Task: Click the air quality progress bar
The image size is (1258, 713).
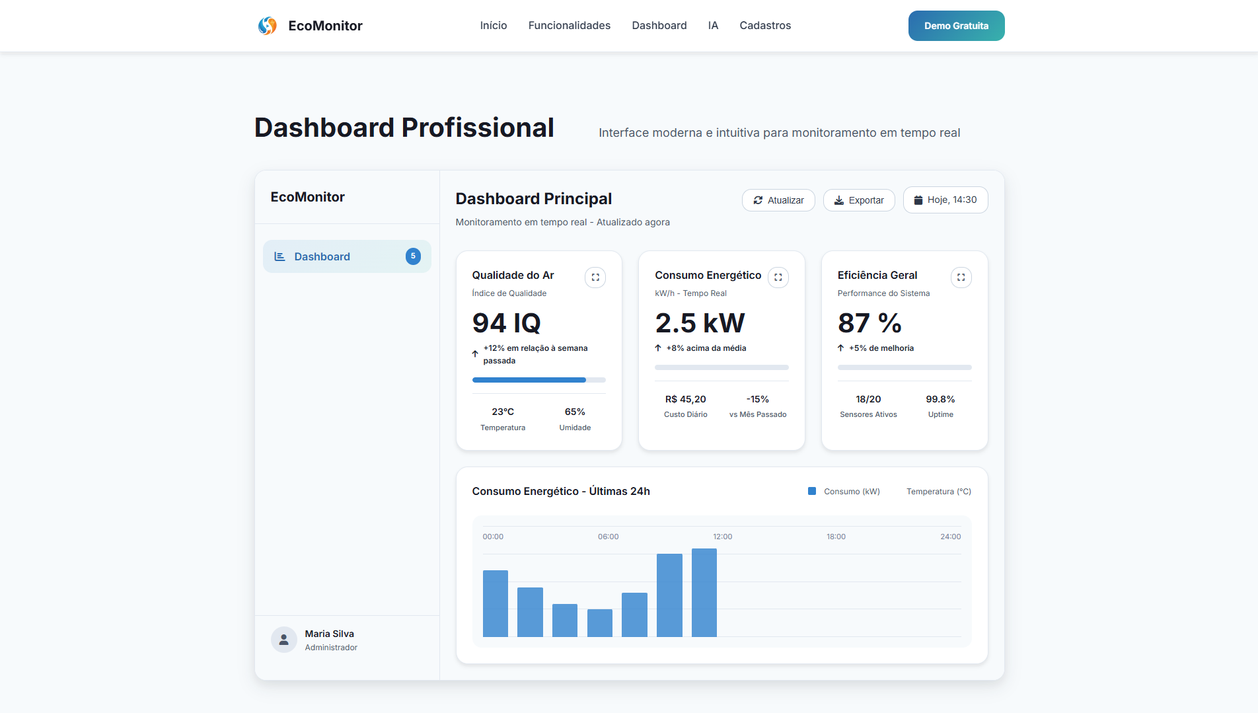Action: [x=538, y=380]
